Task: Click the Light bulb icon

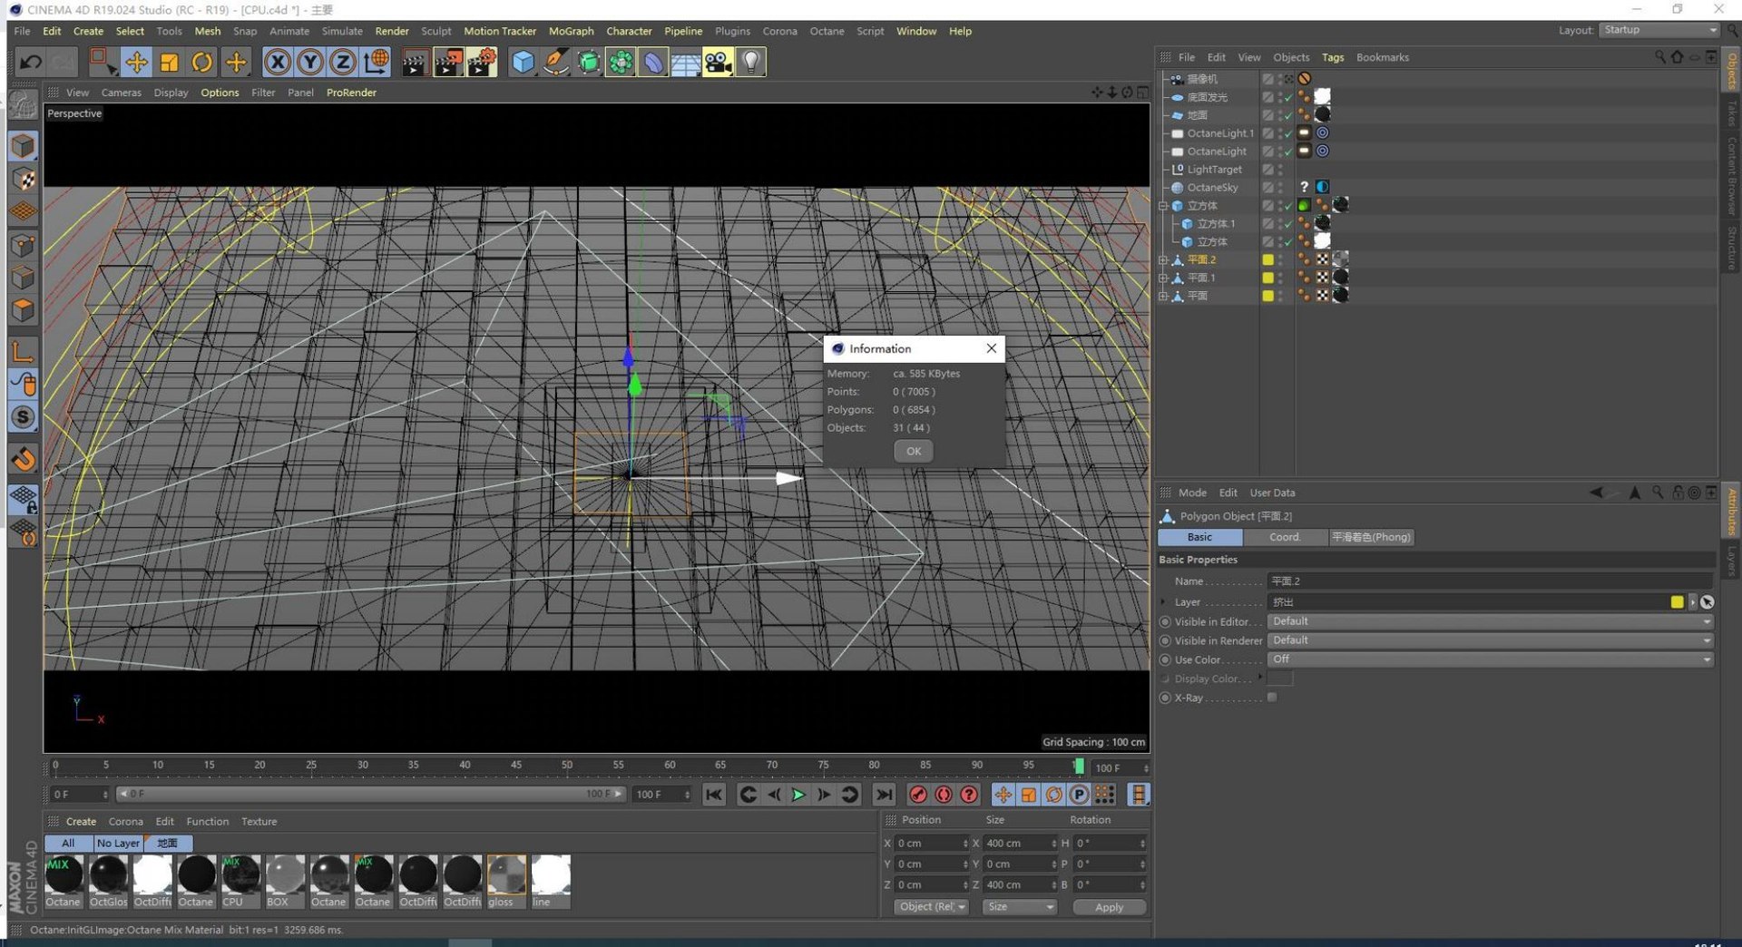Action: click(x=751, y=62)
